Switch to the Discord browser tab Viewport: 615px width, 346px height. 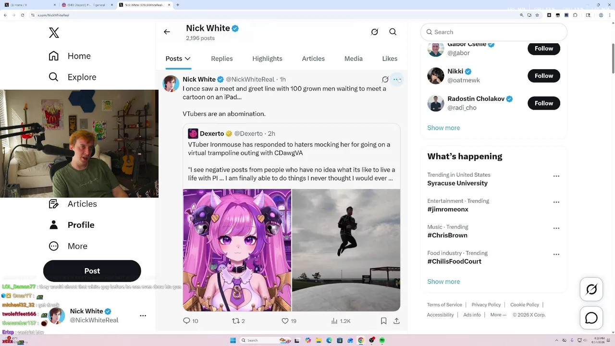(87, 5)
